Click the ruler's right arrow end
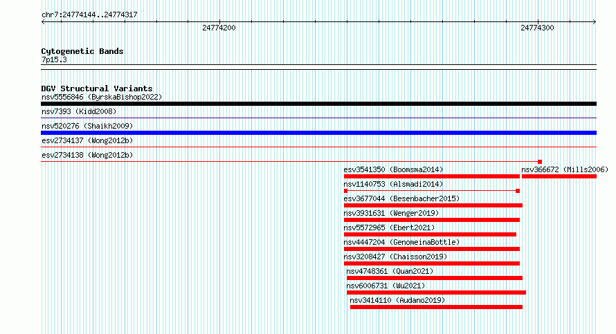 (x=595, y=21)
